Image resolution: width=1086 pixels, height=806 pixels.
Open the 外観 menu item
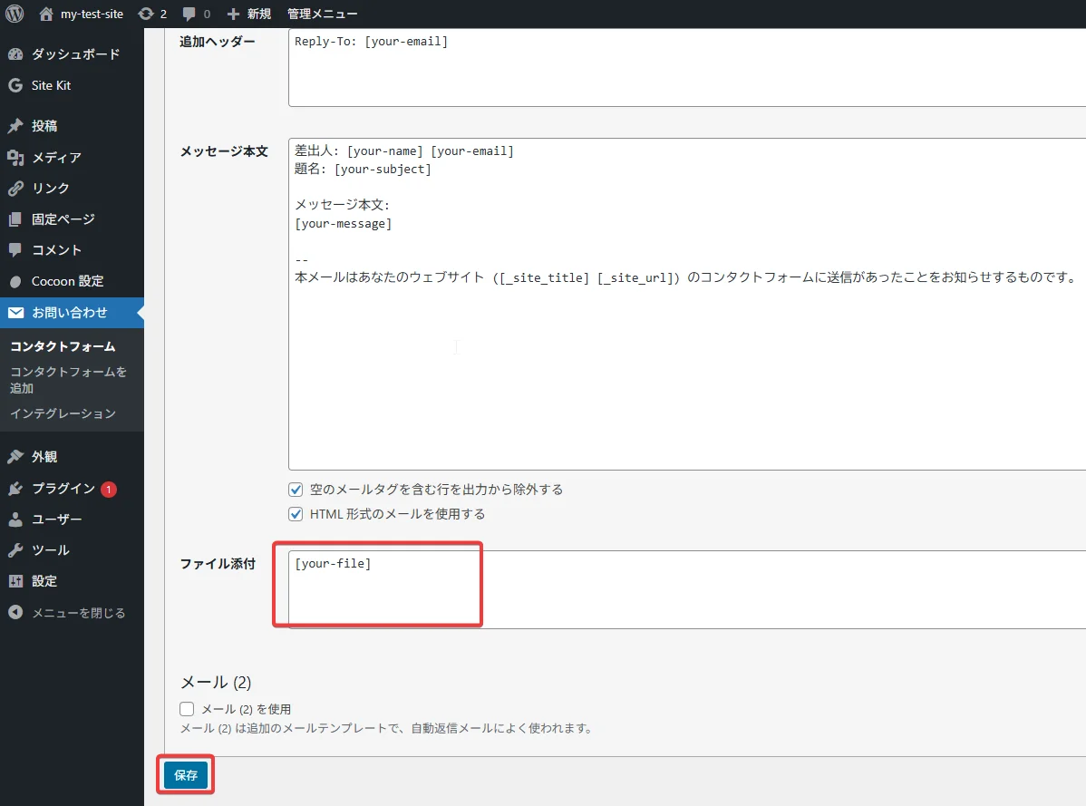coord(72,457)
